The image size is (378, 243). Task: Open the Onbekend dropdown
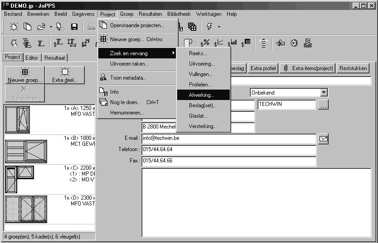click(324, 92)
